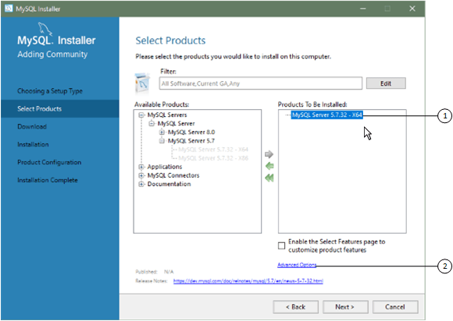
Task: Select MySQL Server 5.7.32 - X64 in install list
Action: tap(326, 115)
